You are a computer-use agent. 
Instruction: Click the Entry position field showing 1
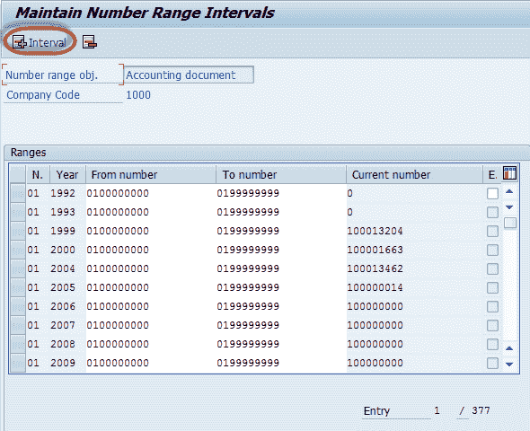tap(437, 410)
